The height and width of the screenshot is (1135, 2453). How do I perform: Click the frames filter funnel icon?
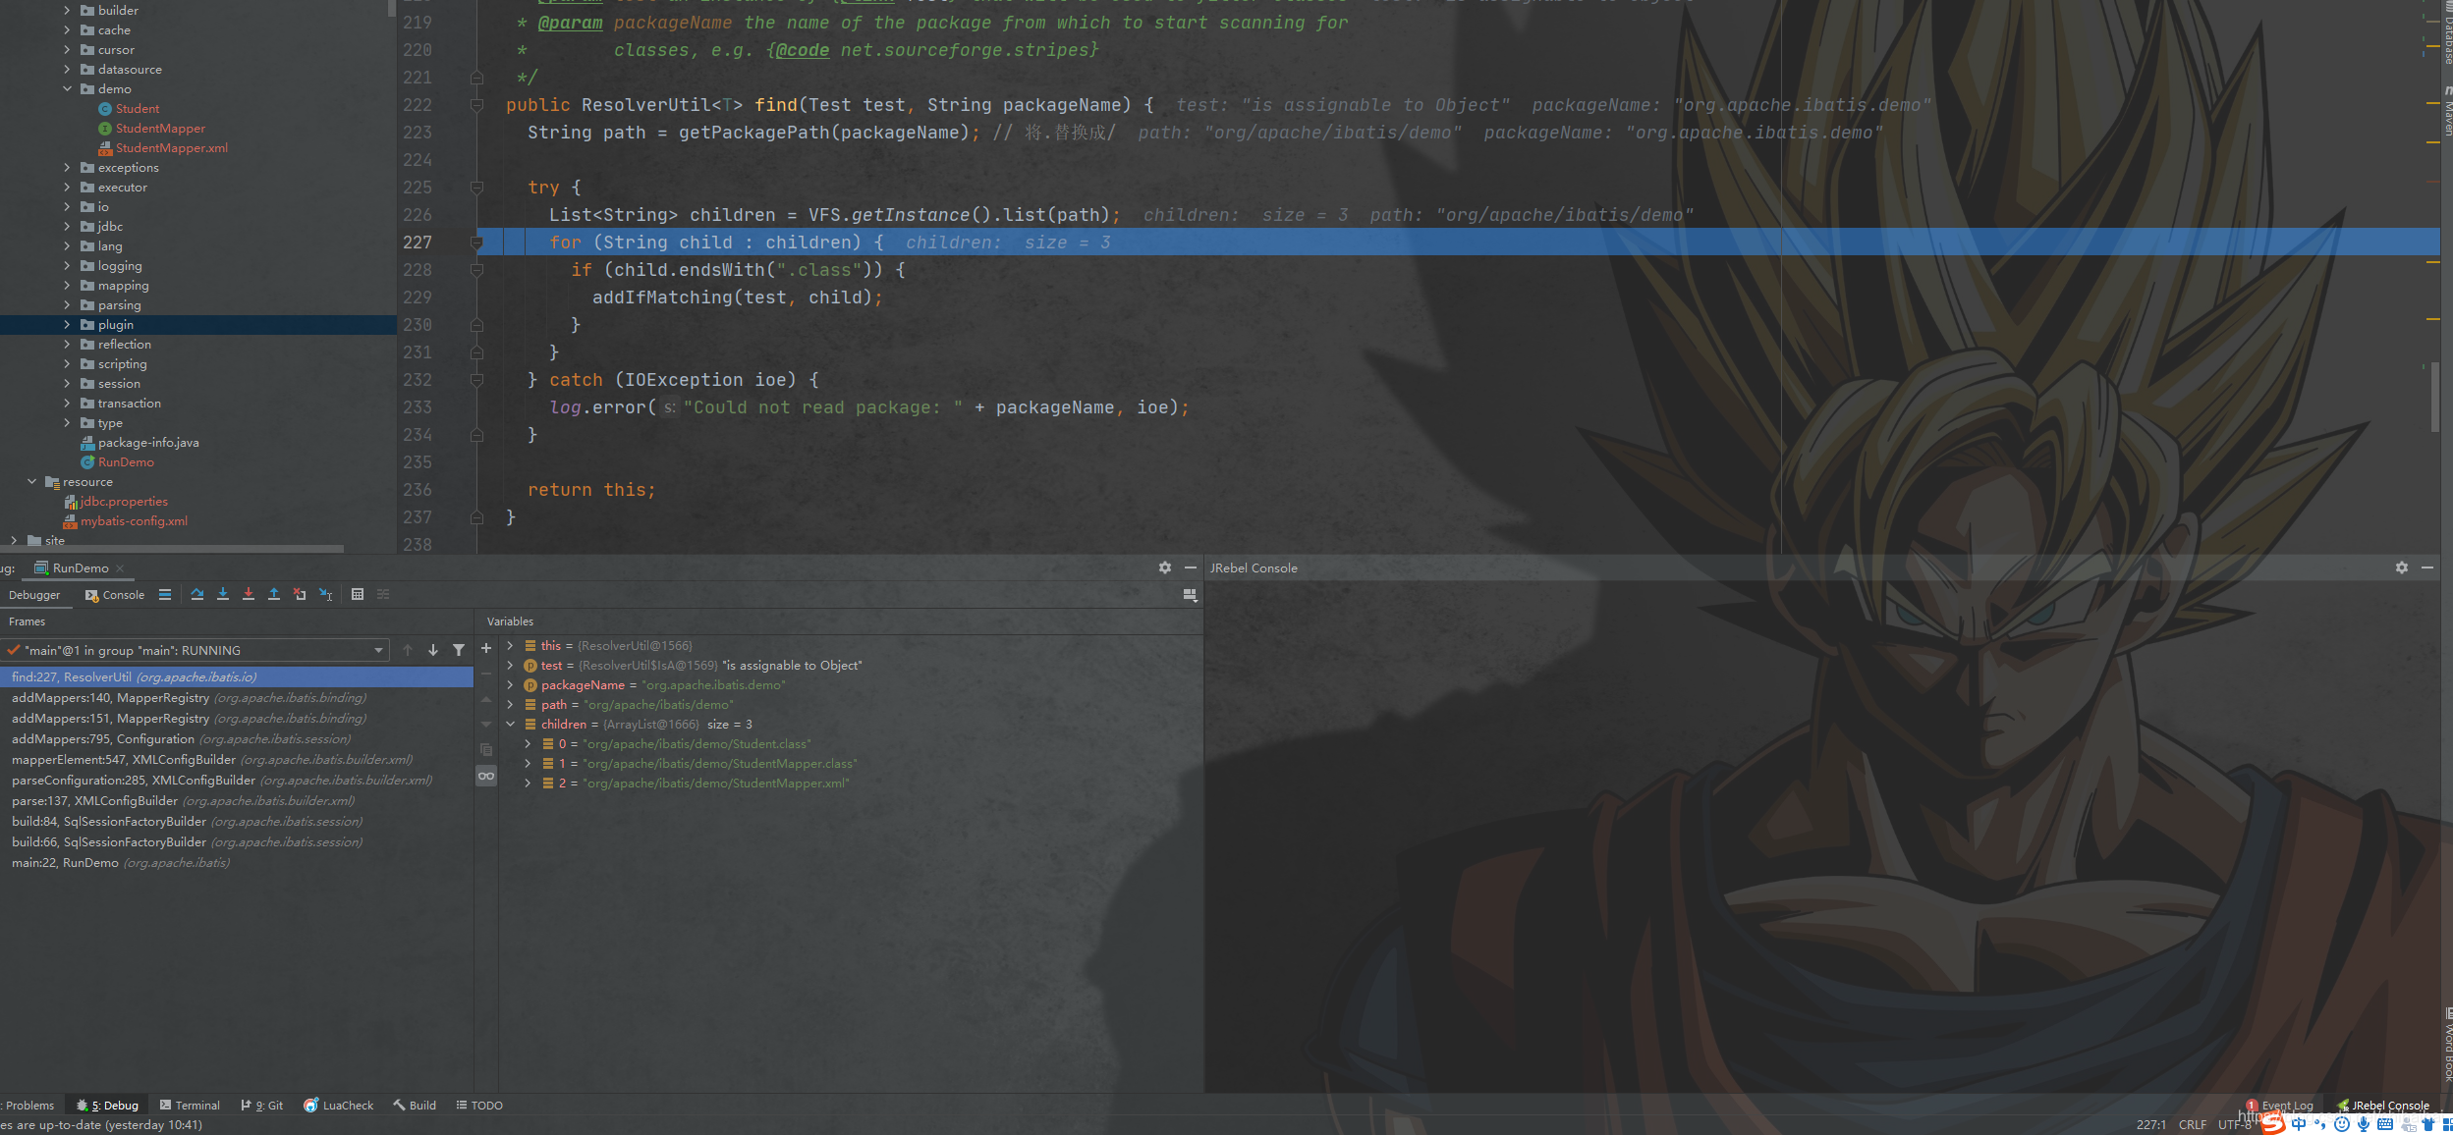459,650
